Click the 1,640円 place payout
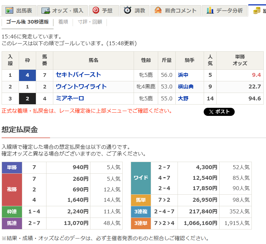 point(78,200)
